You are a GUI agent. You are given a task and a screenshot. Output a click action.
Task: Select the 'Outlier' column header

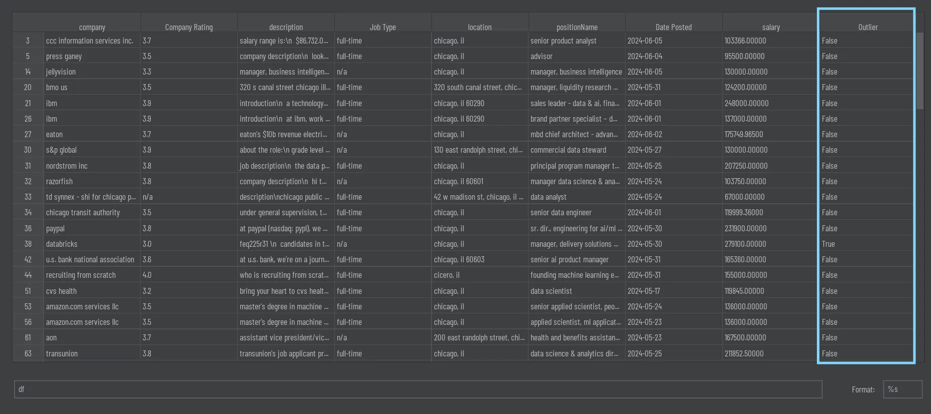click(867, 27)
